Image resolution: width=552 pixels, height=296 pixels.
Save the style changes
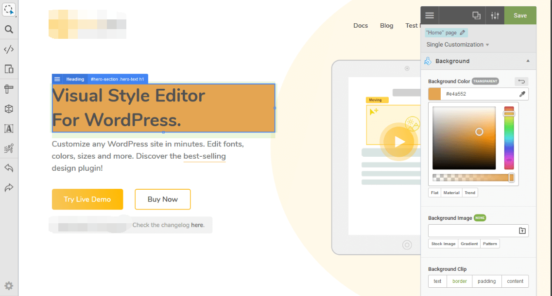click(x=520, y=16)
